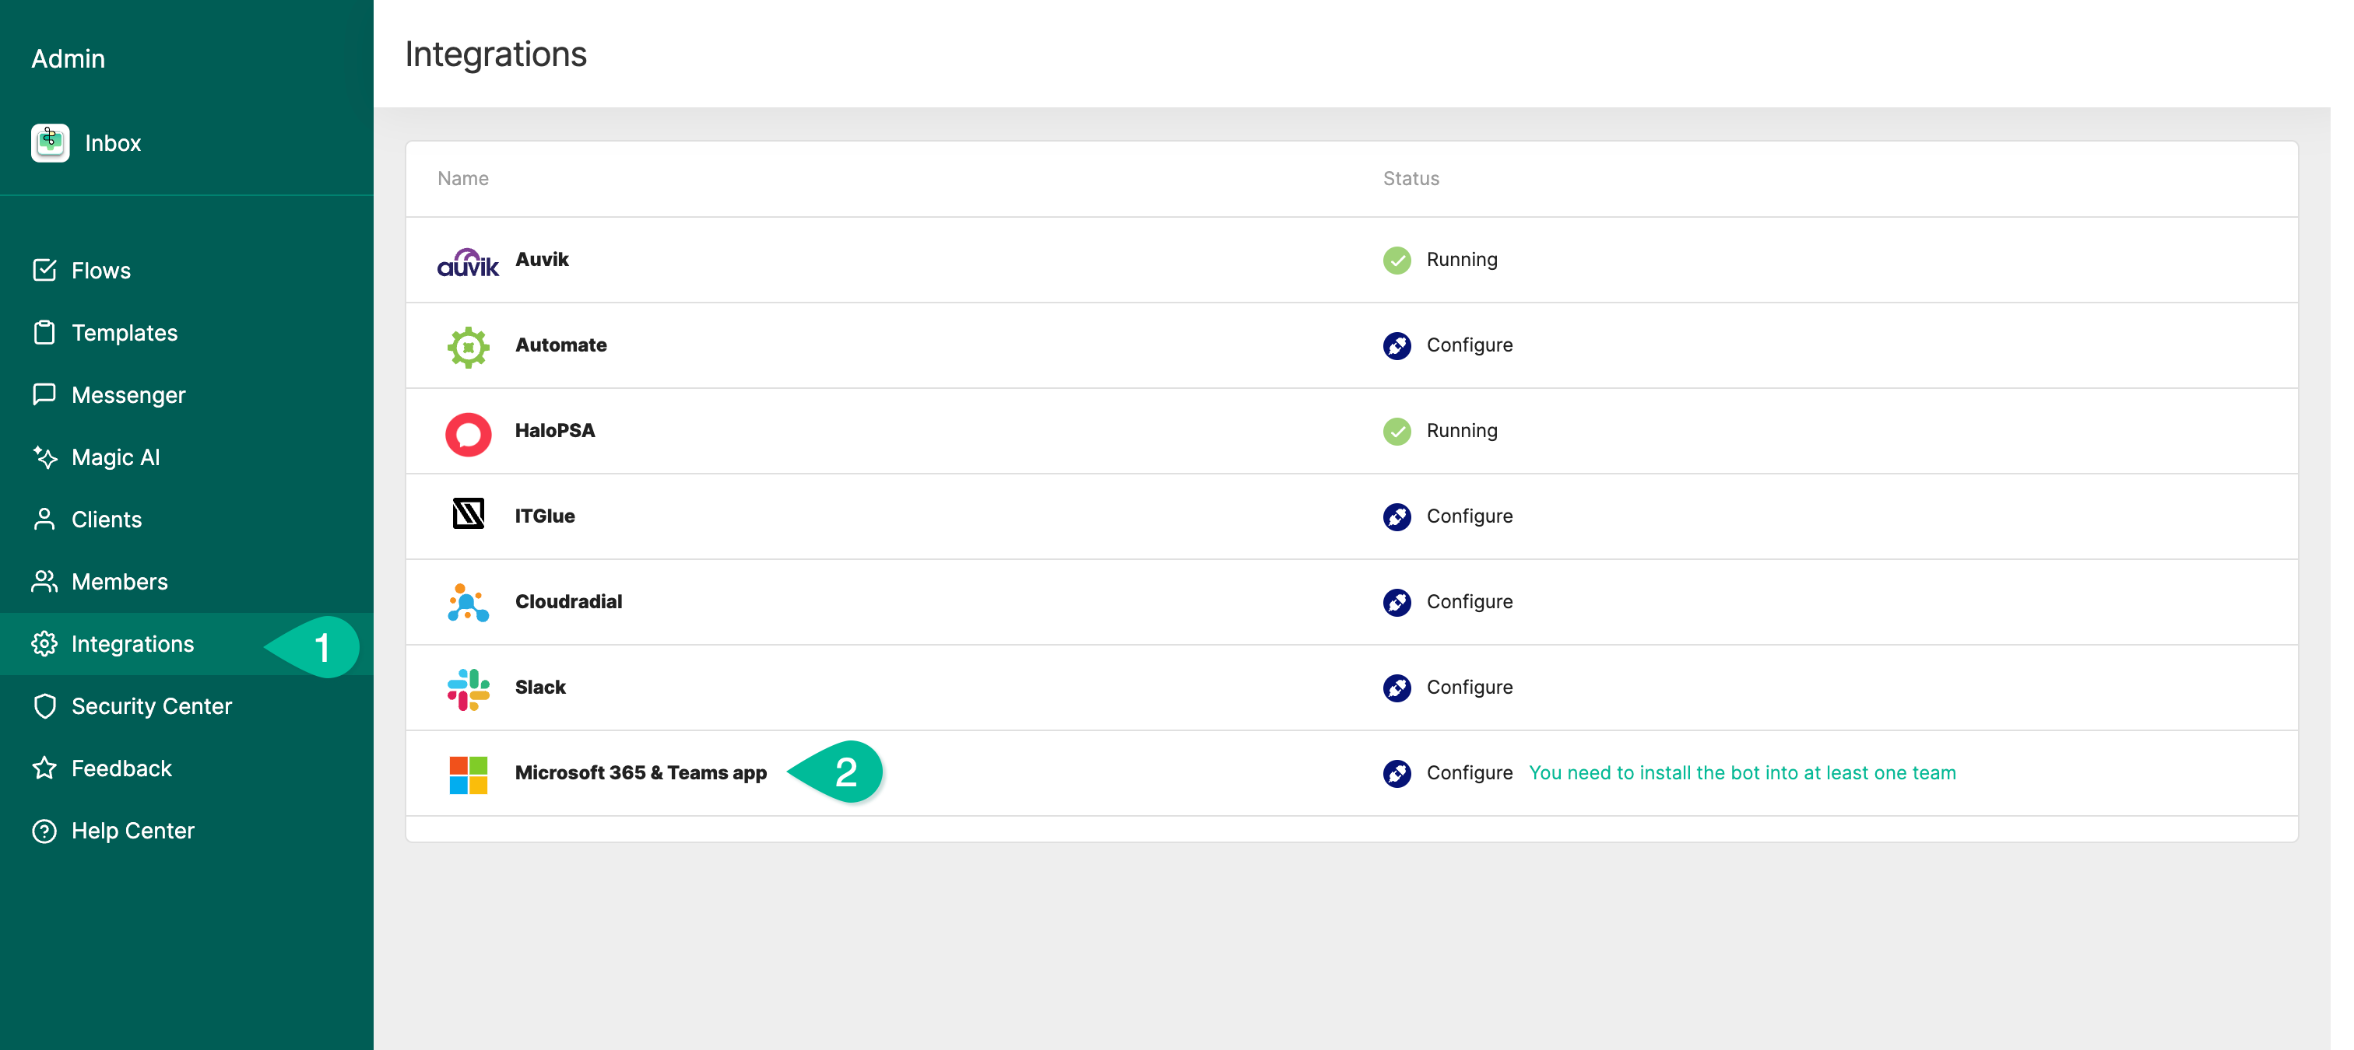Image resolution: width=2354 pixels, height=1050 pixels.
Task: Configure the Slack integration
Action: (1470, 688)
